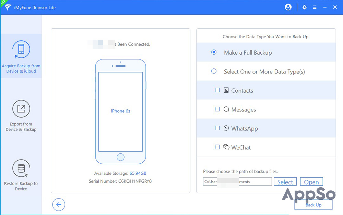This screenshot has width=343, height=215.
Task: Choose Select One or More Data Type(s)
Action: [214, 71]
